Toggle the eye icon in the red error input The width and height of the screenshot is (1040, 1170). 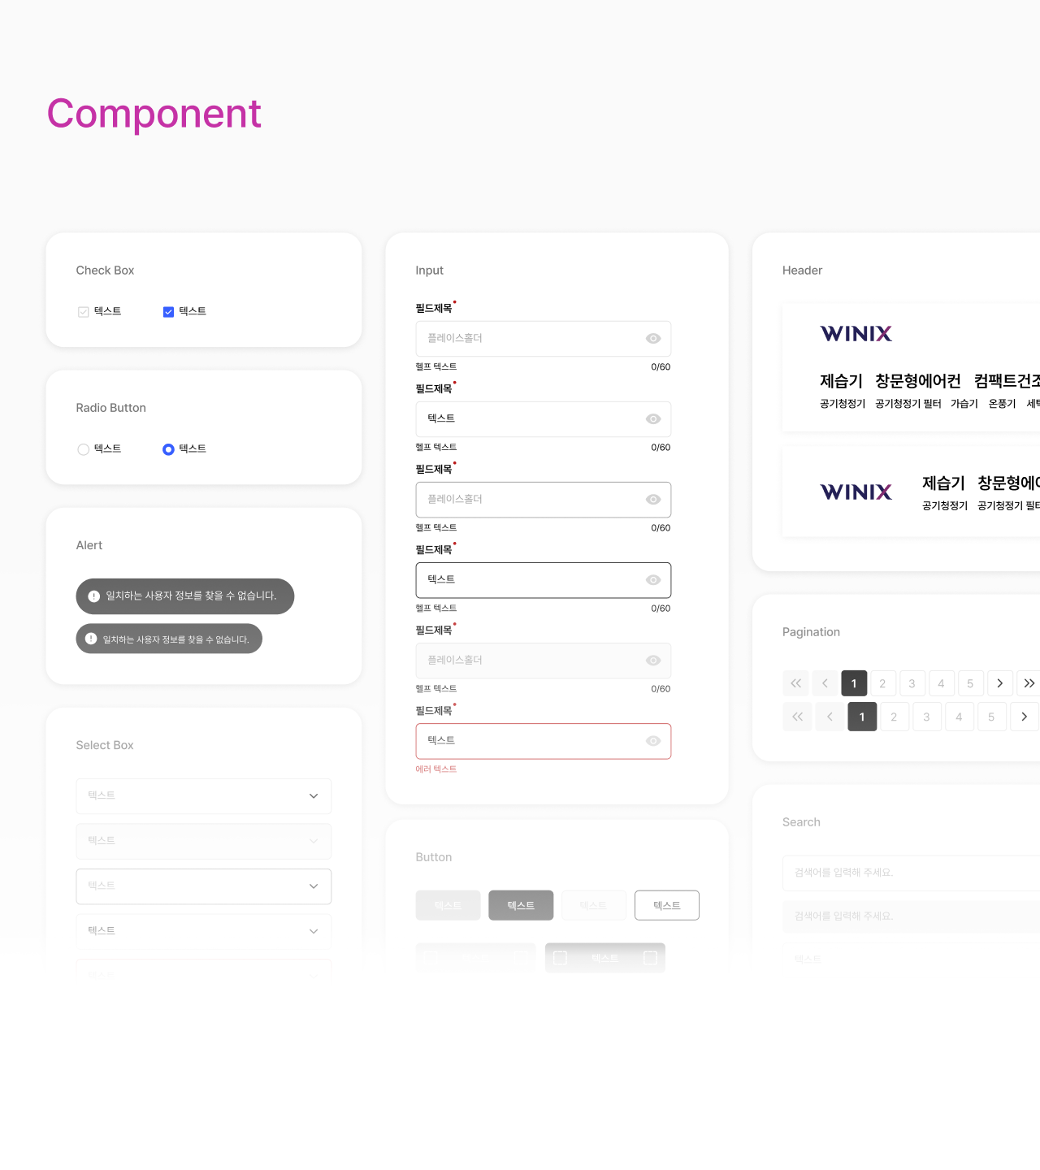(653, 741)
